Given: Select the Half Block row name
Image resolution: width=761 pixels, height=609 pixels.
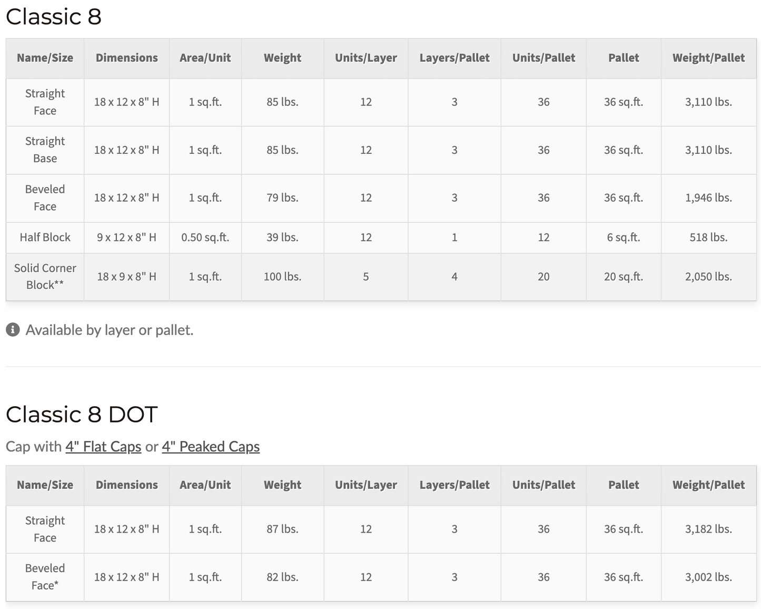Looking at the screenshot, I should click(45, 238).
